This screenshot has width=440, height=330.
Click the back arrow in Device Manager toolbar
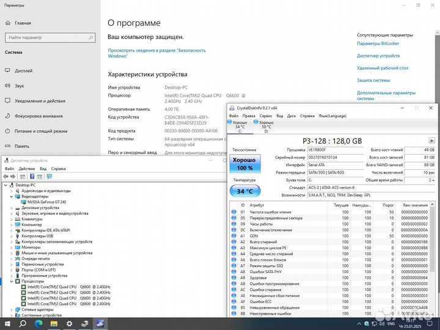click(x=6, y=176)
